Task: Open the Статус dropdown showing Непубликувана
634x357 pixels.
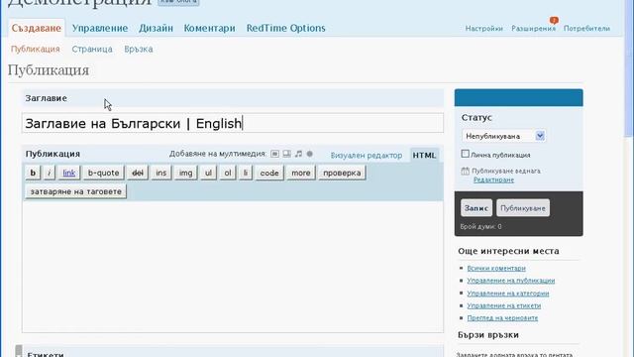Action: pyautogui.click(x=504, y=136)
